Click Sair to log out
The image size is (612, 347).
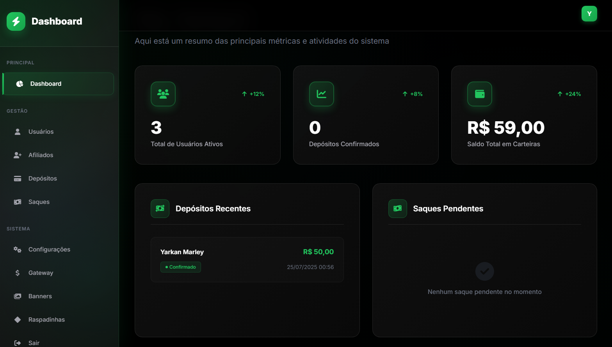click(x=34, y=343)
